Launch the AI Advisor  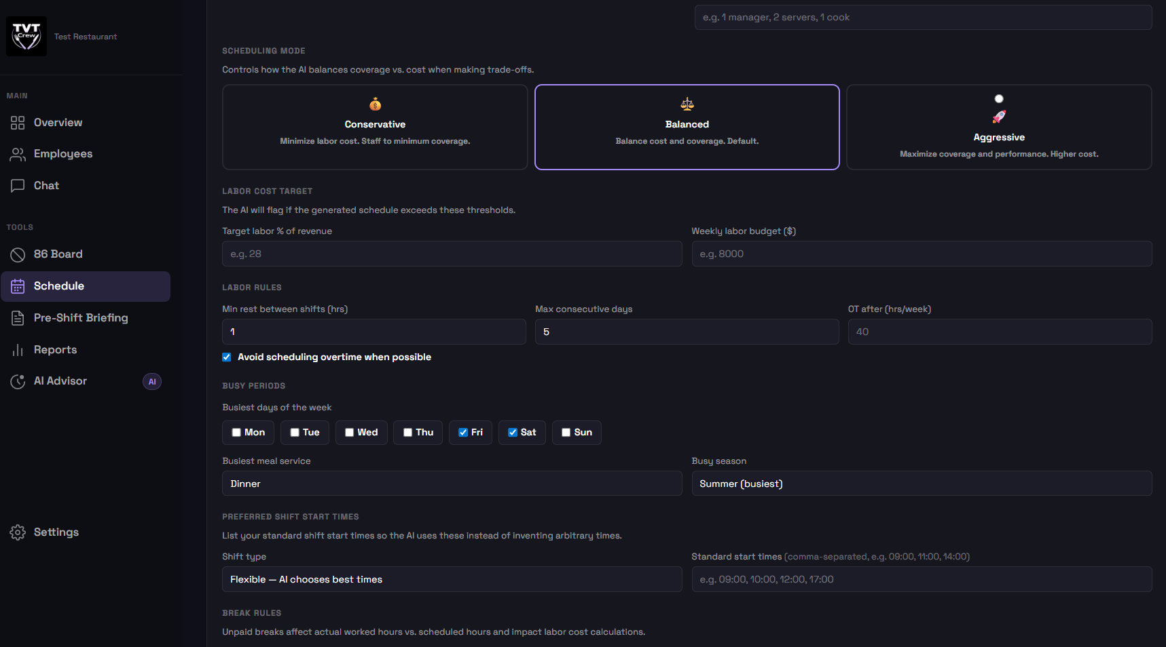pyautogui.click(x=60, y=380)
